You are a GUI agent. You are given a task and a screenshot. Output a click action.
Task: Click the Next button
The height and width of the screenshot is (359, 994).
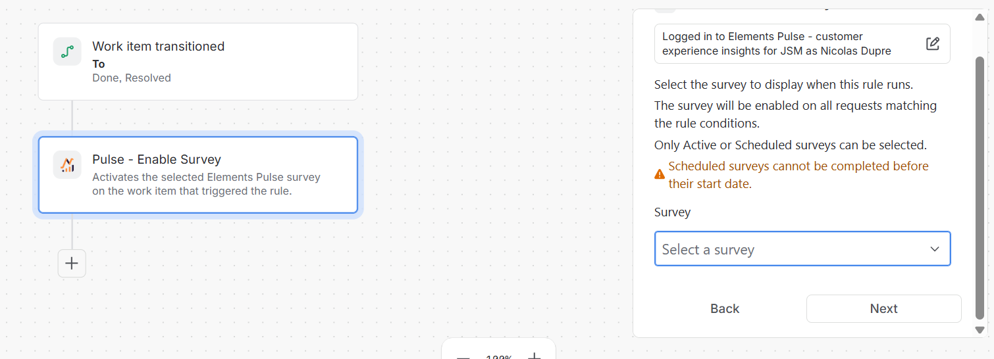click(x=883, y=308)
